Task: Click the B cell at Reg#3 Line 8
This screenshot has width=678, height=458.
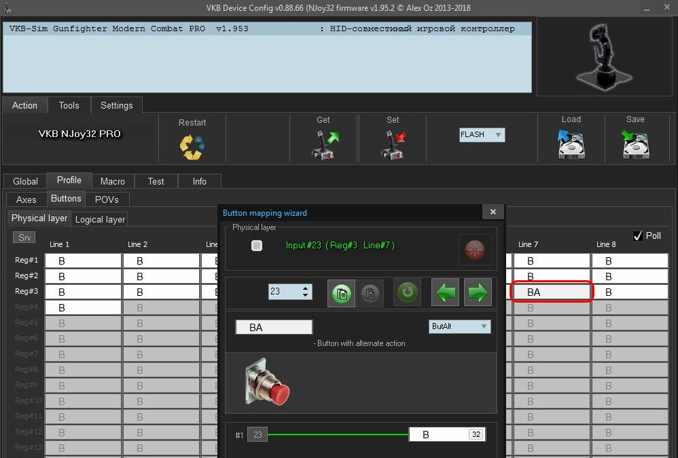Action: pyautogui.click(x=630, y=292)
